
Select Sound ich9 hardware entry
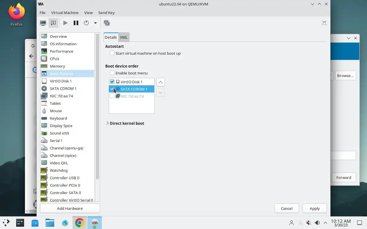(x=67, y=133)
